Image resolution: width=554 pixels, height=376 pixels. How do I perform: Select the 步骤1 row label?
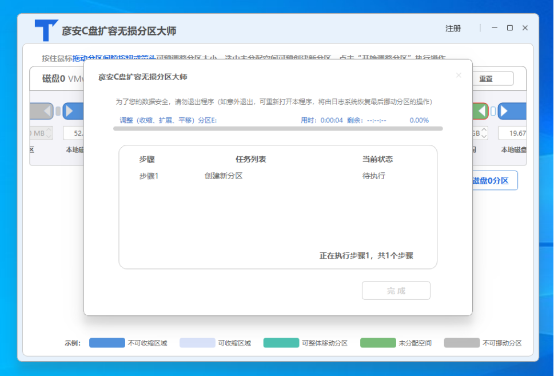click(149, 176)
